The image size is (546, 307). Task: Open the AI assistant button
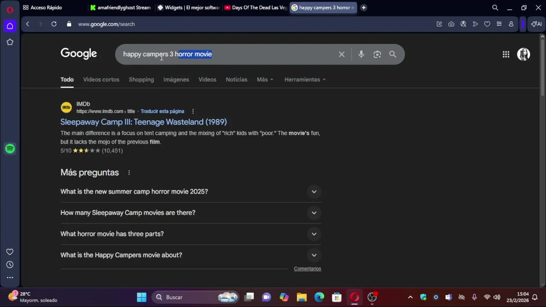[x=536, y=24]
